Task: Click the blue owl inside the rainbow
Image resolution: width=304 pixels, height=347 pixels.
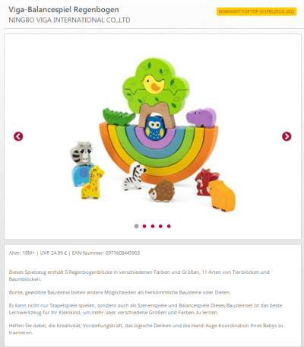Action: click(x=155, y=128)
